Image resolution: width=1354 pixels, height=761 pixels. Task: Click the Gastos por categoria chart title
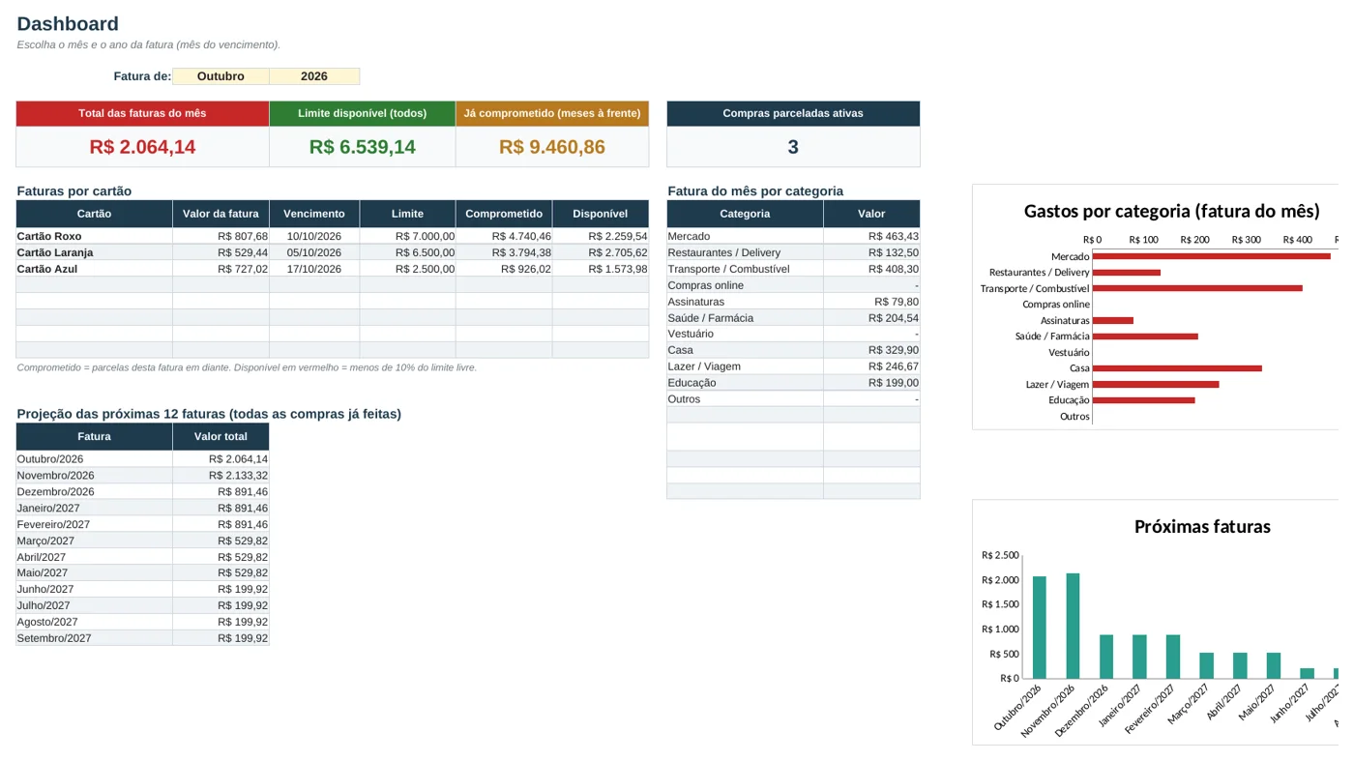(1172, 211)
